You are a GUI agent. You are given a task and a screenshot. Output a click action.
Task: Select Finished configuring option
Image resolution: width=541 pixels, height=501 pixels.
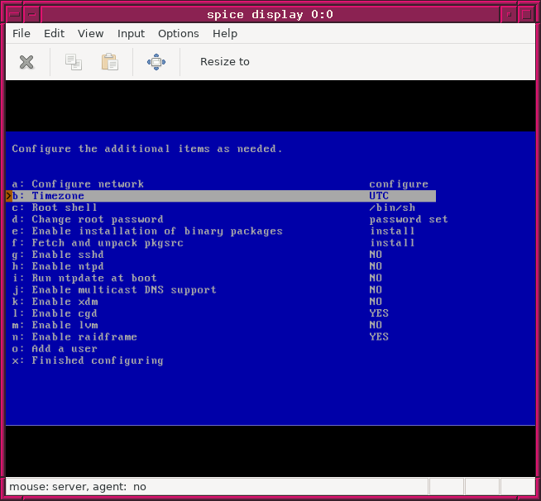point(97,360)
